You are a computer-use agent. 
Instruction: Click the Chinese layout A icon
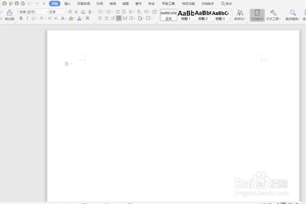click(131, 12)
